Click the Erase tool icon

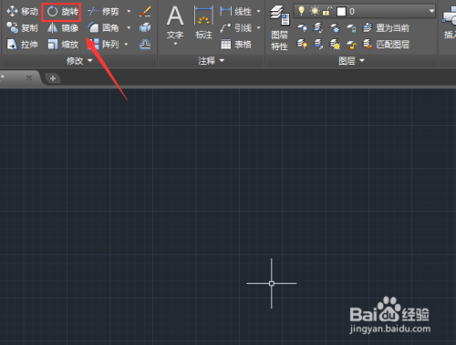click(145, 12)
